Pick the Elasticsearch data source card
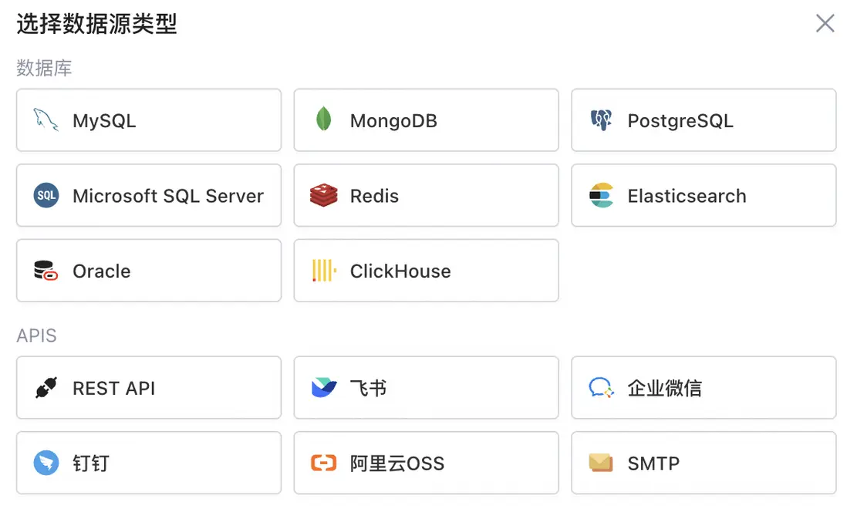This screenshot has height=509, width=847. pyautogui.click(x=704, y=196)
